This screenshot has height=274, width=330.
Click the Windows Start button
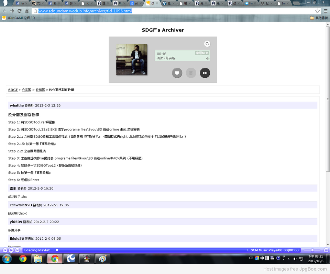[x=7, y=259]
